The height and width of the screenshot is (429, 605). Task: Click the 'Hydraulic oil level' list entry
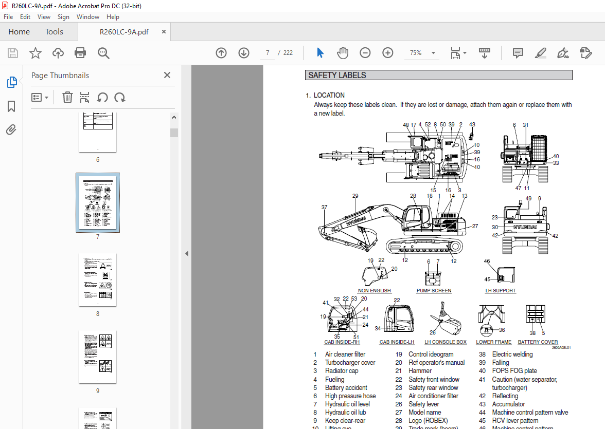point(347,404)
